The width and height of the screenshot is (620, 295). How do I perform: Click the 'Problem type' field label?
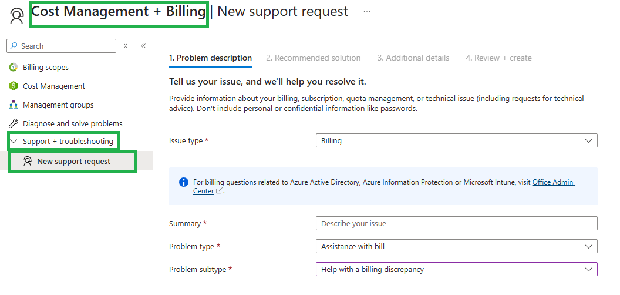(191, 246)
